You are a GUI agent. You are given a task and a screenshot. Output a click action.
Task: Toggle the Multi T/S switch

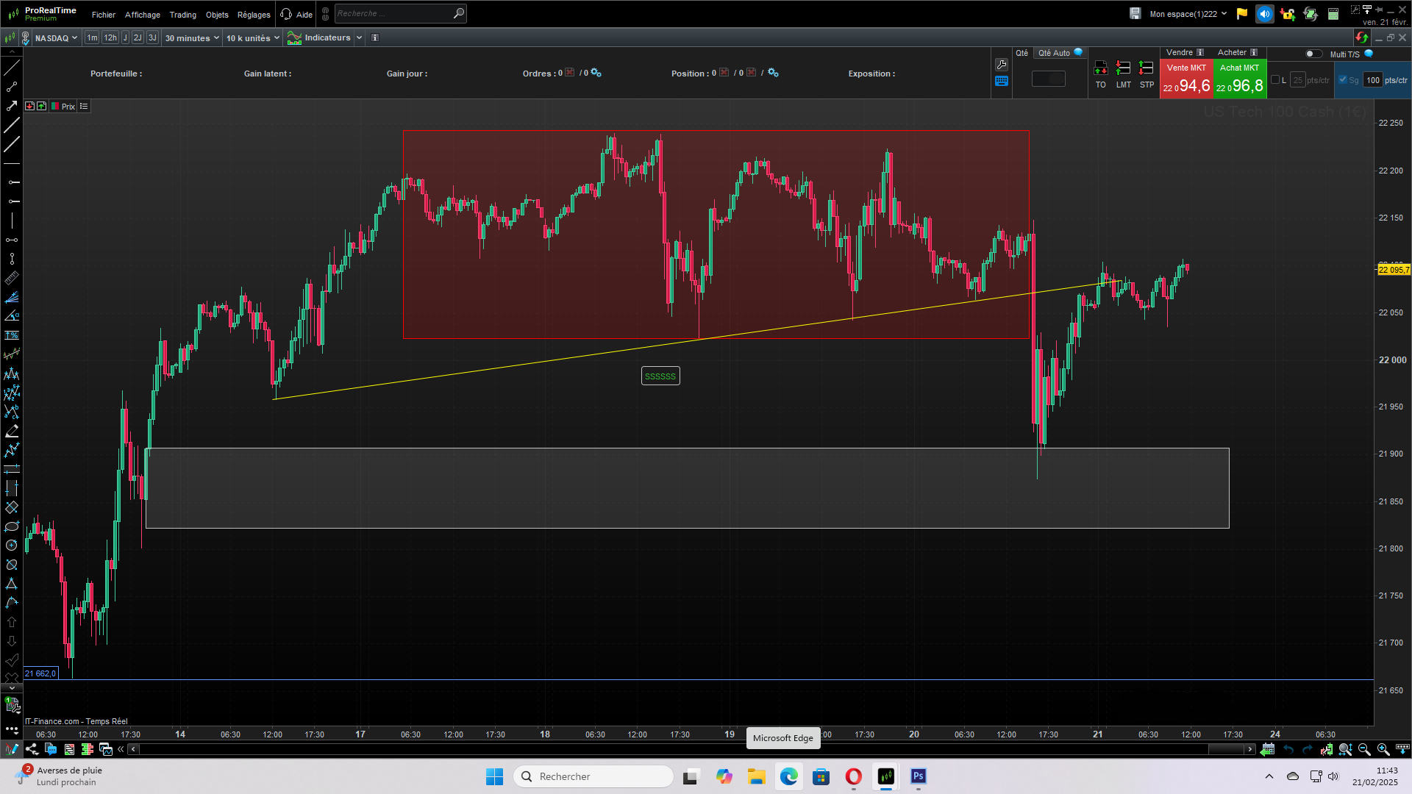point(1313,54)
